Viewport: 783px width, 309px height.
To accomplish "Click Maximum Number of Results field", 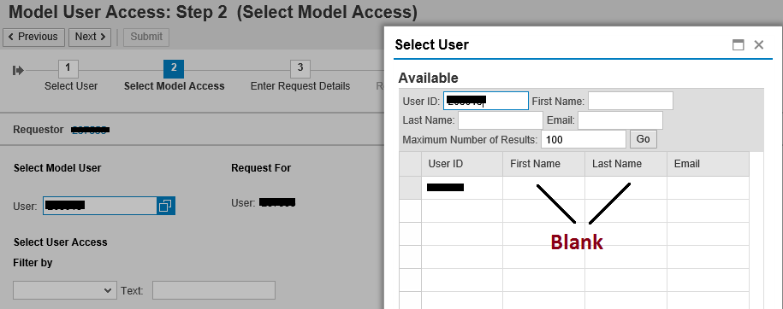I will [584, 139].
